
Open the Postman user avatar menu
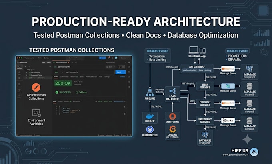[116, 58]
